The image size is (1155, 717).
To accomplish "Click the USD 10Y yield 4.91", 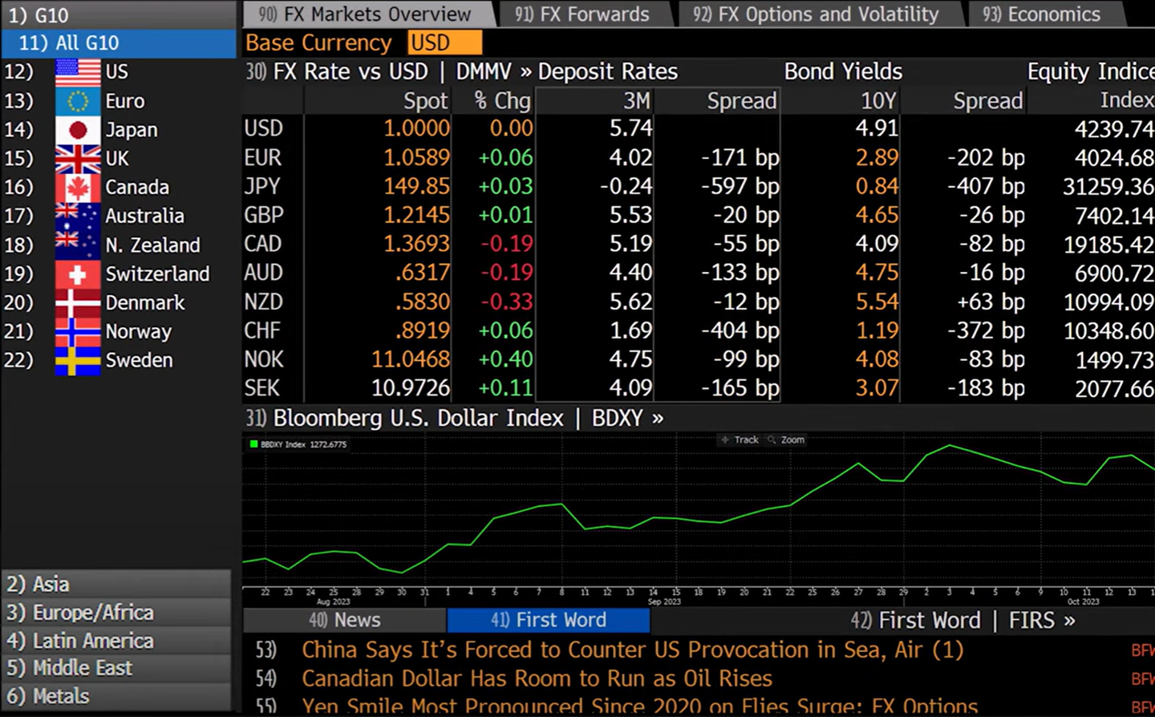I will [x=877, y=129].
